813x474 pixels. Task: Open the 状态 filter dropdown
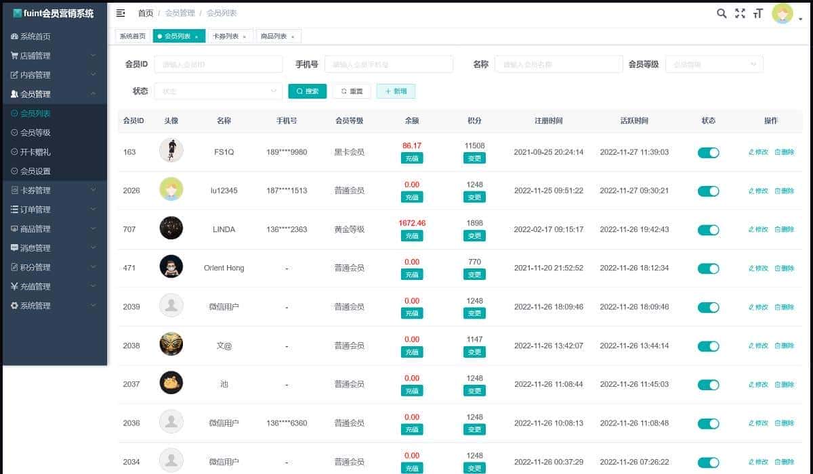(218, 89)
